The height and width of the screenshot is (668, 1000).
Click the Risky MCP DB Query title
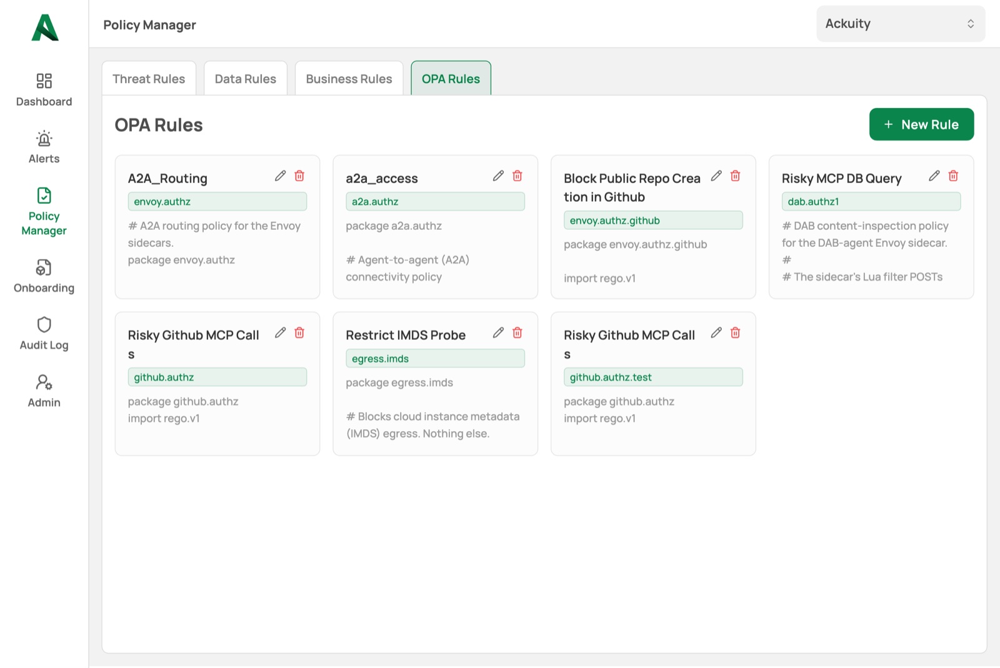coord(841,178)
